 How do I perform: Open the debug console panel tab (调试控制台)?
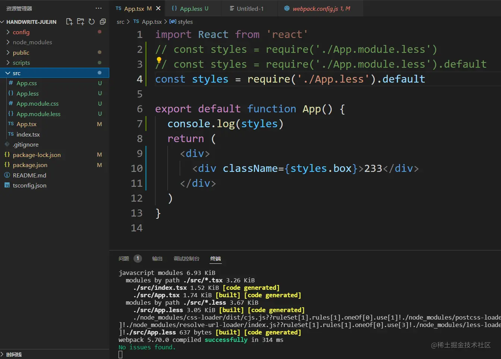[x=186, y=259]
